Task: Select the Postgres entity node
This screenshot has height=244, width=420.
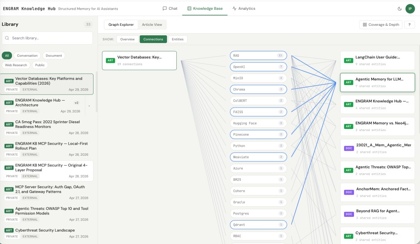Action: 258,213
